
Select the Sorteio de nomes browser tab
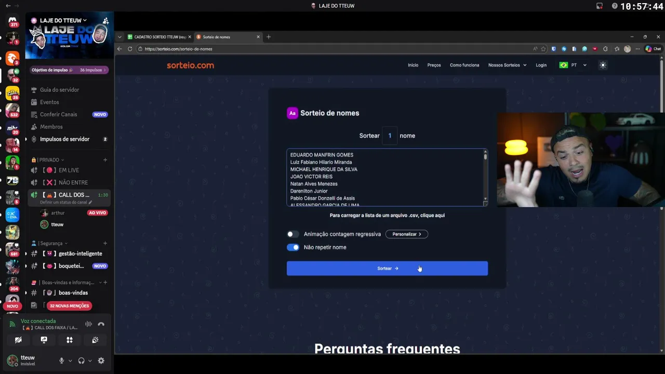[228, 37]
